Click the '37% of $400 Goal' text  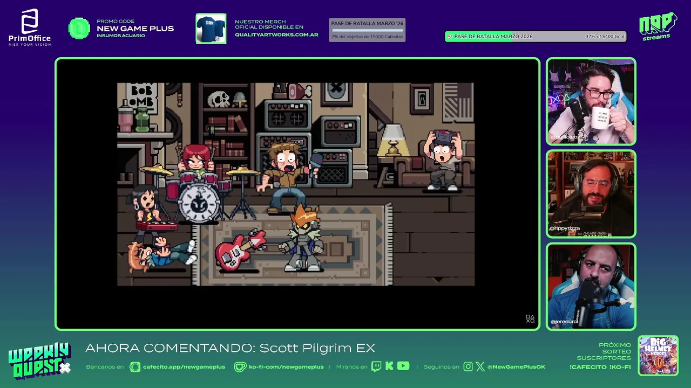pos(605,37)
